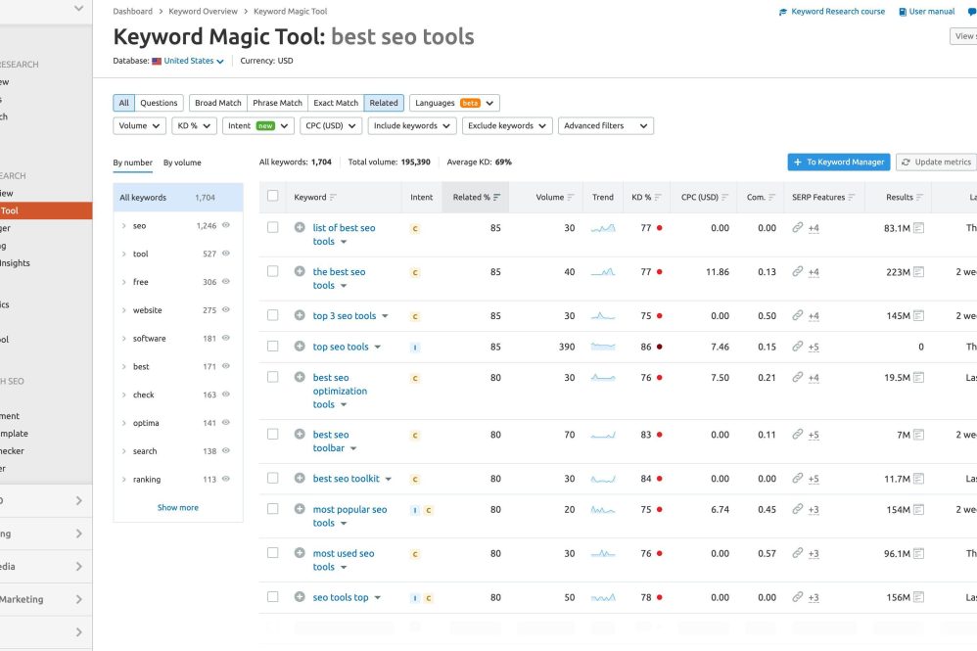Click the plus icon beside 'top seo tools'

(x=300, y=347)
